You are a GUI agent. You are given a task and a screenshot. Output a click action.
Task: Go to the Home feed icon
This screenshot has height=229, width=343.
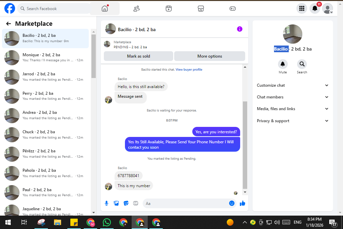pos(105,8)
